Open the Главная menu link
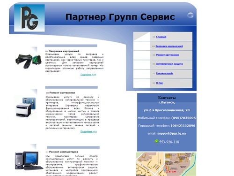 tap(161, 37)
